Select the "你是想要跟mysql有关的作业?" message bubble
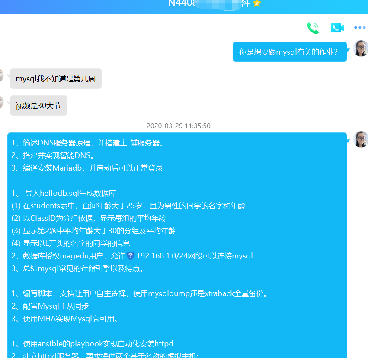The height and width of the screenshot is (358, 368). tap(289, 52)
